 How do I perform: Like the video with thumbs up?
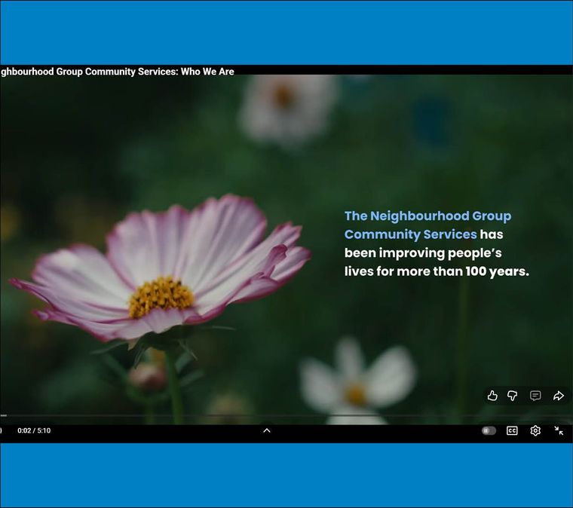coord(492,396)
